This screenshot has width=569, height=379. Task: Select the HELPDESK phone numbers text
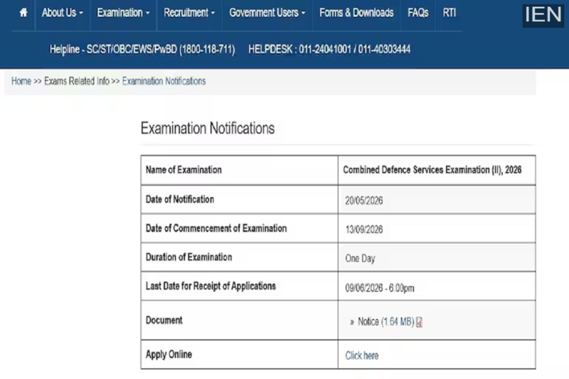click(329, 49)
